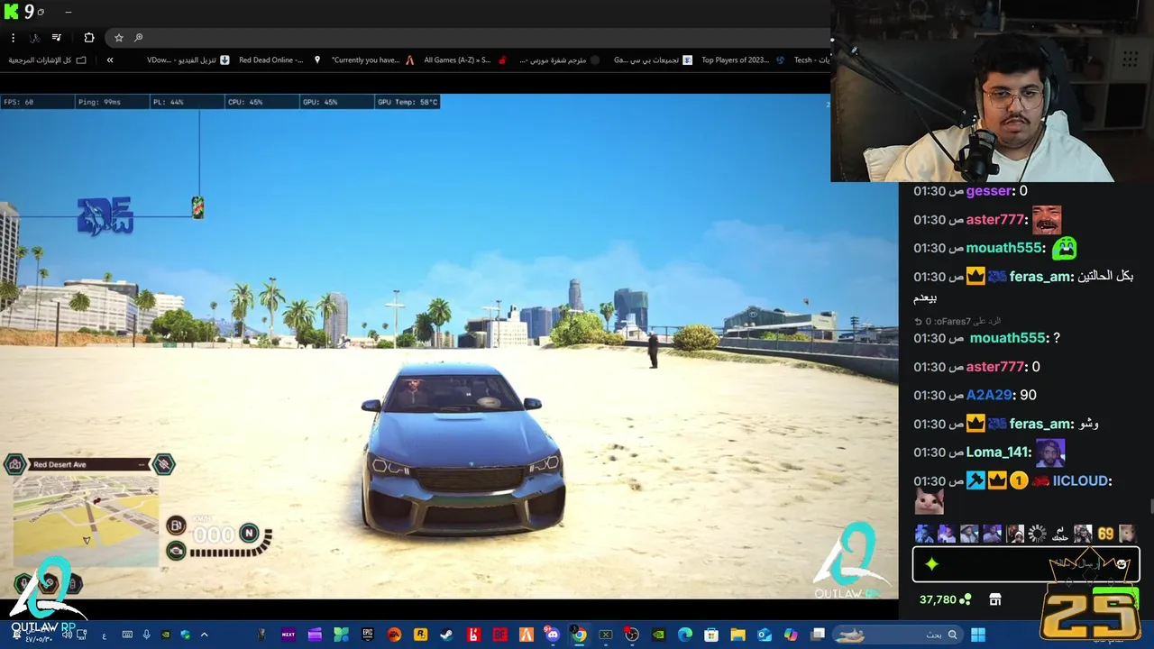The width and height of the screenshot is (1154, 649).
Task: Open Steam from the taskbar
Action: click(x=446, y=635)
